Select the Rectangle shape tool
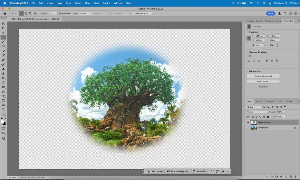This screenshot has width=300, height=180. pyautogui.click(x=3, y=101)
